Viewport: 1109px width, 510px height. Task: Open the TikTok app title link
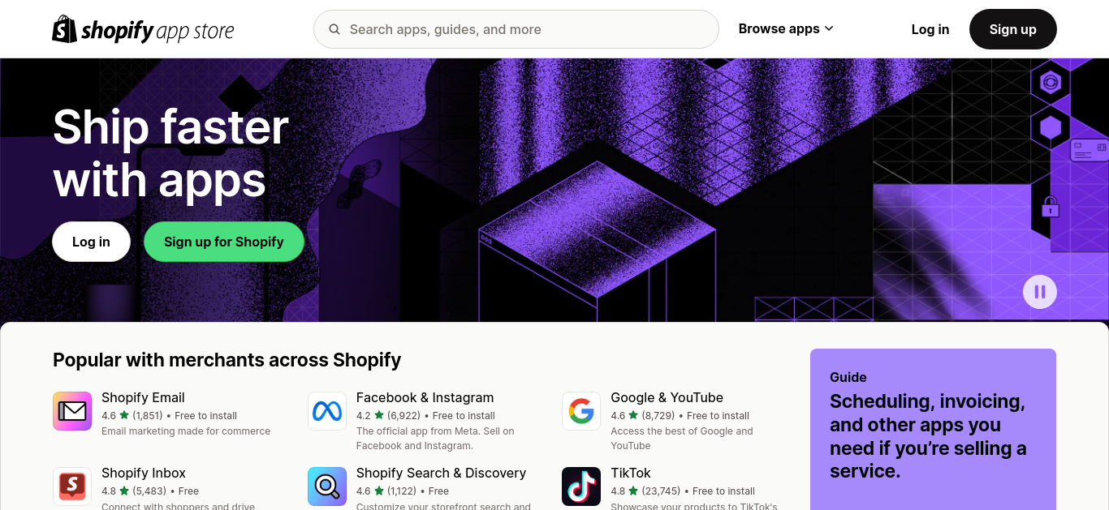pyautogui.click(x=631, y=473)
